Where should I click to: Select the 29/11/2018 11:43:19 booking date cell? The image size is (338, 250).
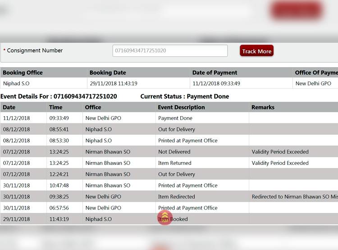coord(113,83)
